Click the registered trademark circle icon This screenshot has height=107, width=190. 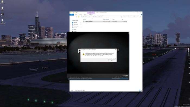click(x=118, y=50)
